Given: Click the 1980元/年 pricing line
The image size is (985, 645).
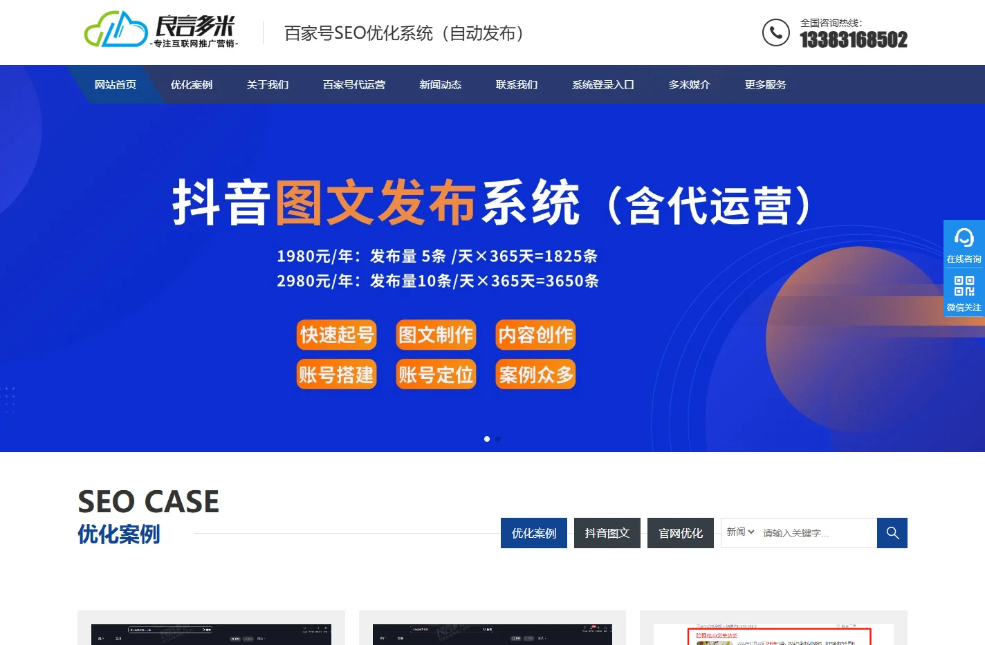Looking at the screenshot, I should [x=437, y=256].
